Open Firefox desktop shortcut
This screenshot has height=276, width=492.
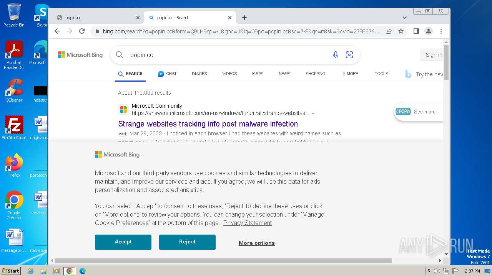click(14, 165)
